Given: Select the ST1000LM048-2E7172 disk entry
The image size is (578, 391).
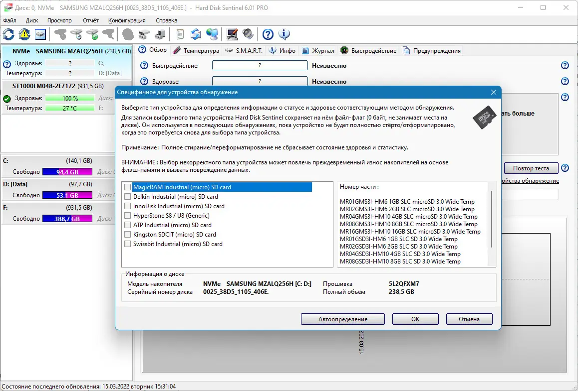Looking at the screenshot, I should pyautogui.click(x=66, y=97).
